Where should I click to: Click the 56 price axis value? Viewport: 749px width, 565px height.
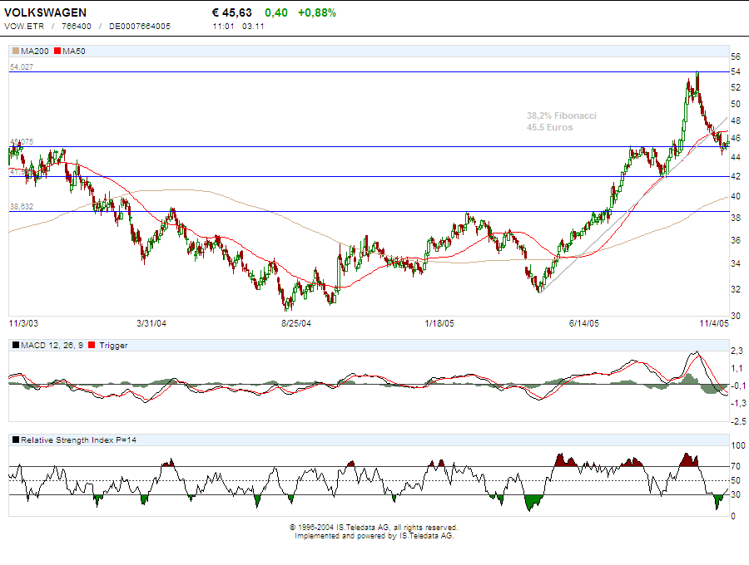coord(736,56)
